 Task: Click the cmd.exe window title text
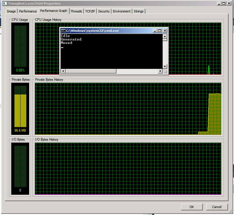click(92, 31)
